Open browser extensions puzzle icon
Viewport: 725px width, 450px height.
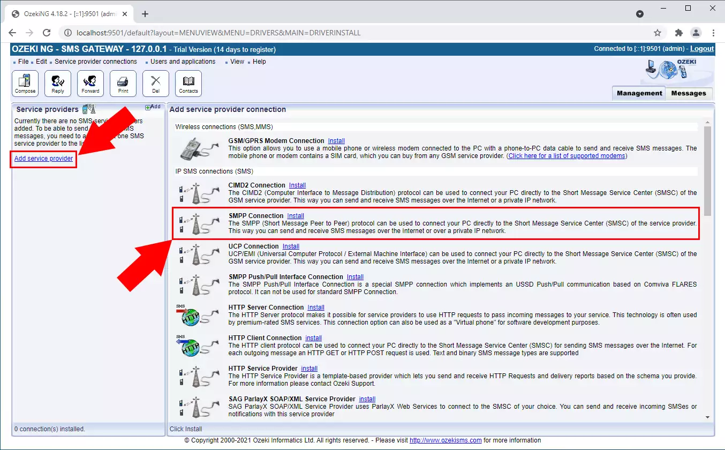[679, 33]
